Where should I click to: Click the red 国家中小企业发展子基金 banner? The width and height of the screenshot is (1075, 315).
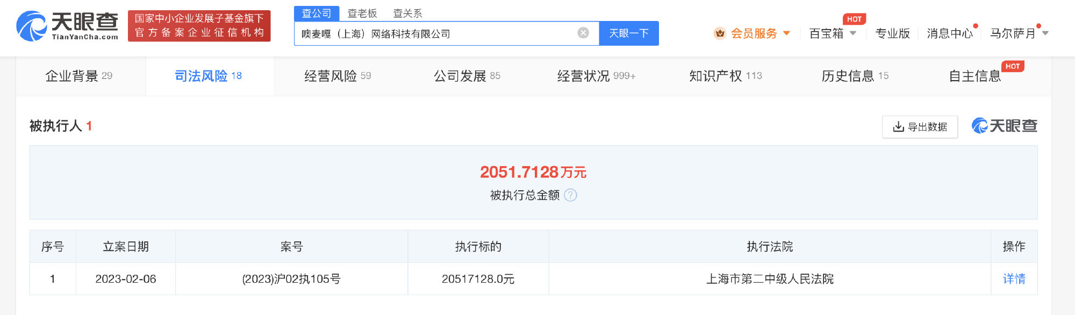(199, 26)
